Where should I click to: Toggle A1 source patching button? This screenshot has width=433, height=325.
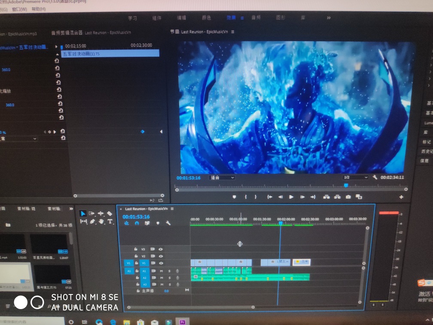[x=129, y=271]
